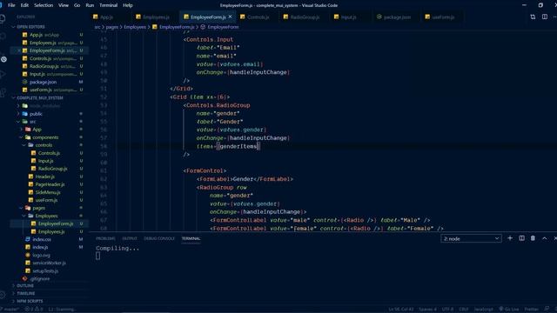Open serviceWorker.js in the file tree
The height and width of the screenshot is (313, 557).
click(x=49, y=263)
